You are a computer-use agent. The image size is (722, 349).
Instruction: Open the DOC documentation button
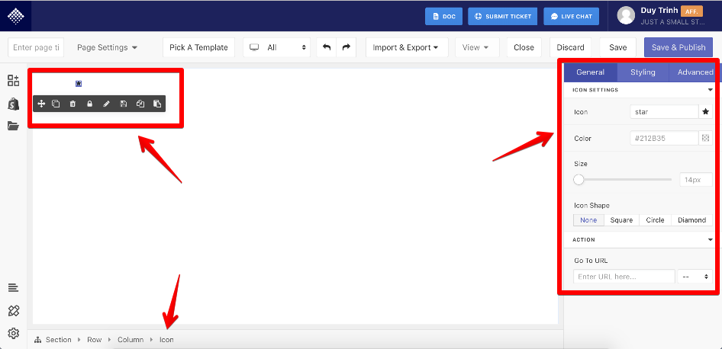tap(444, 17)
